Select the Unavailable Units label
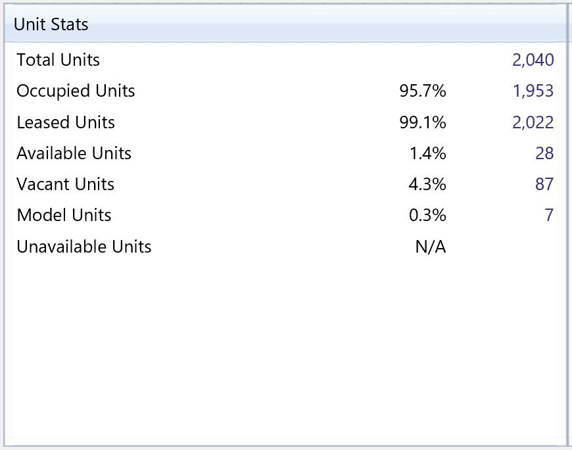Image resolution: width=572 pixels, height=450 pixels. click(x=84, y=247)
